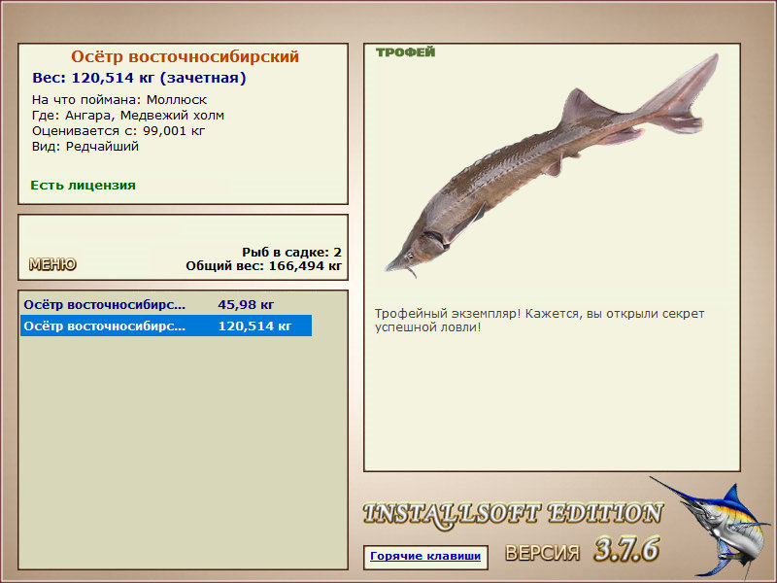Image resolution: width=777 pixels, height=583 pixels.
Task: Click the title Осётр восточносибирский
Action: coord(185,56)
